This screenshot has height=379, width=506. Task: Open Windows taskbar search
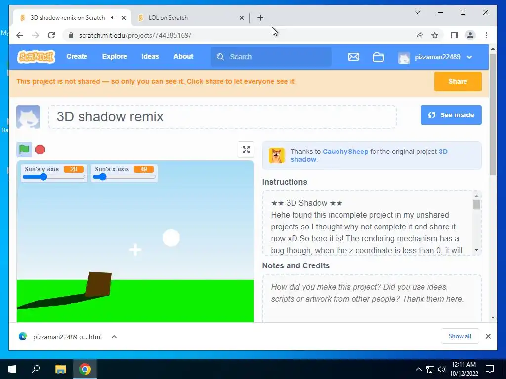(36, 369)
